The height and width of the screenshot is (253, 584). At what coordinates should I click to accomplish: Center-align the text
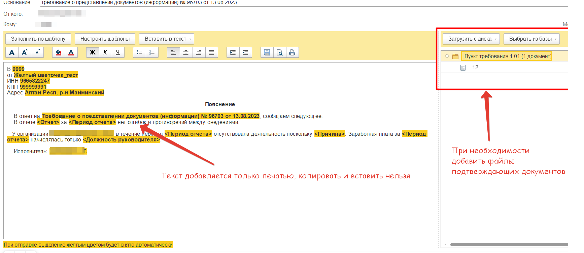pyautogui.click(x=186, y=52)
